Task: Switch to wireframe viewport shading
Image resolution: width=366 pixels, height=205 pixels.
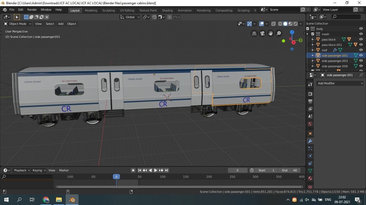Action: coord(280,24)
